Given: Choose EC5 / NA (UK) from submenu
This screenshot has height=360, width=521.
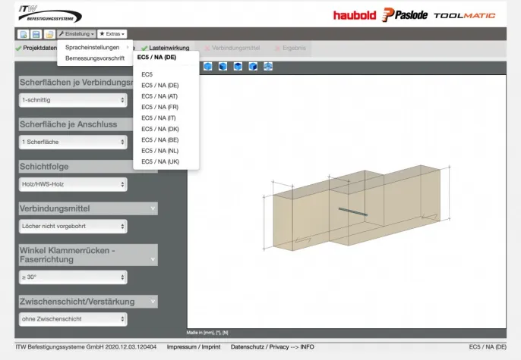Looking at the screenshot, I should click(160, 161).
